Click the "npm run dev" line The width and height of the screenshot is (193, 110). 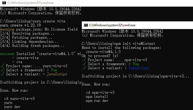[x=97, y=101]
